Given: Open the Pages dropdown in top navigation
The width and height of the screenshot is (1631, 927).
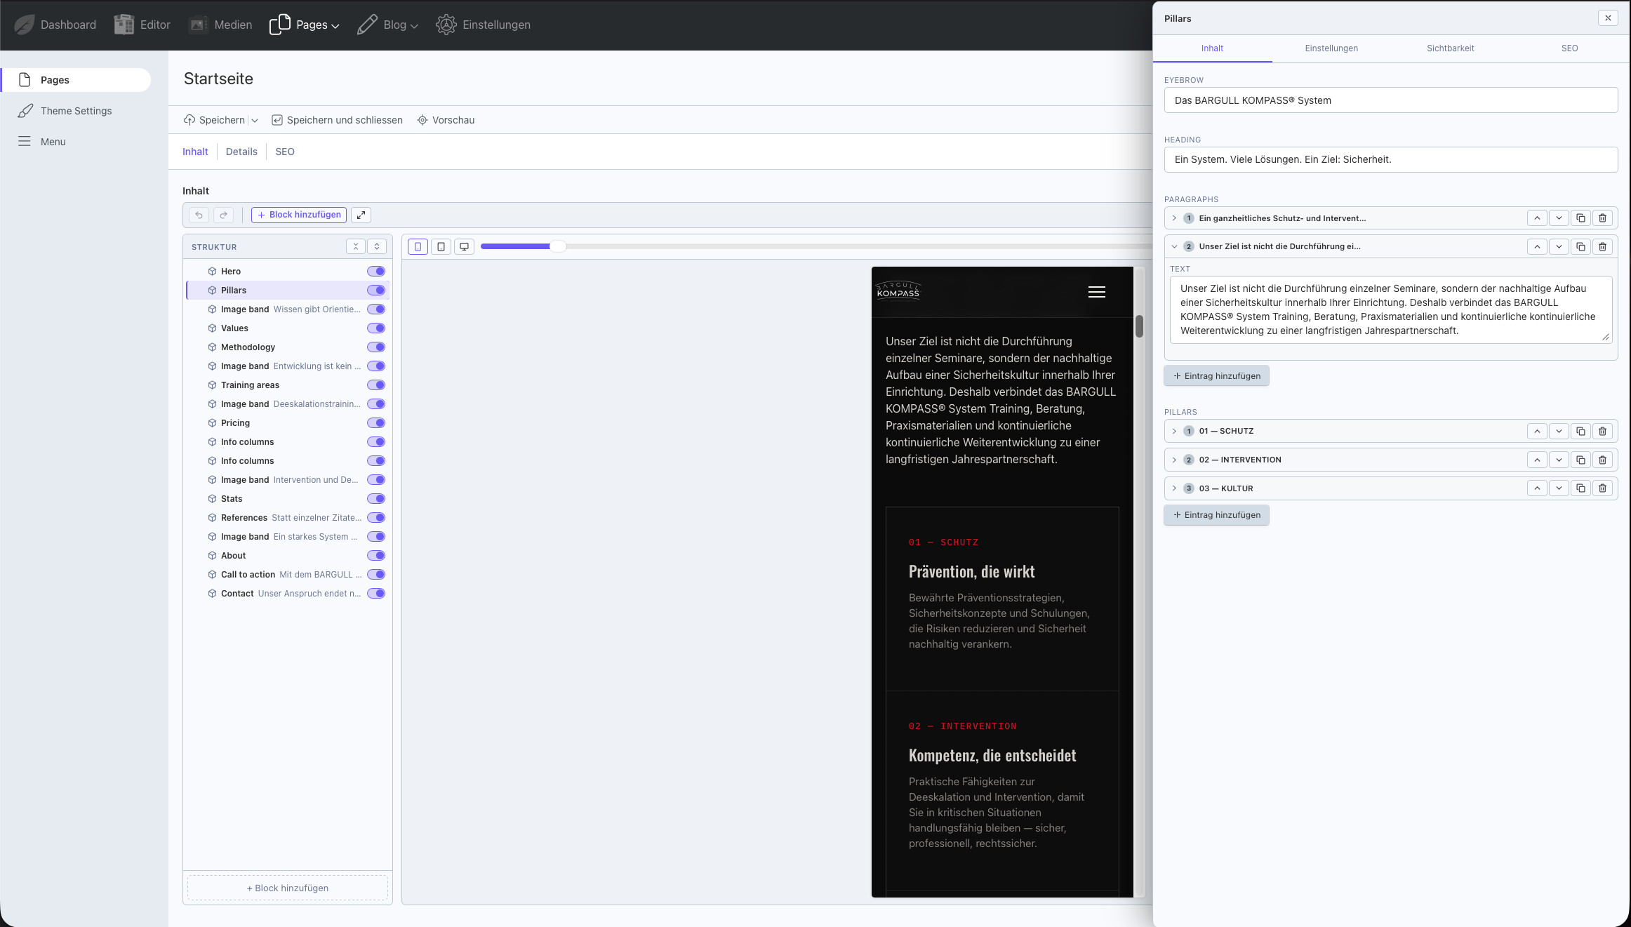Looking at the screenshot, I should [x=305, y=25].
